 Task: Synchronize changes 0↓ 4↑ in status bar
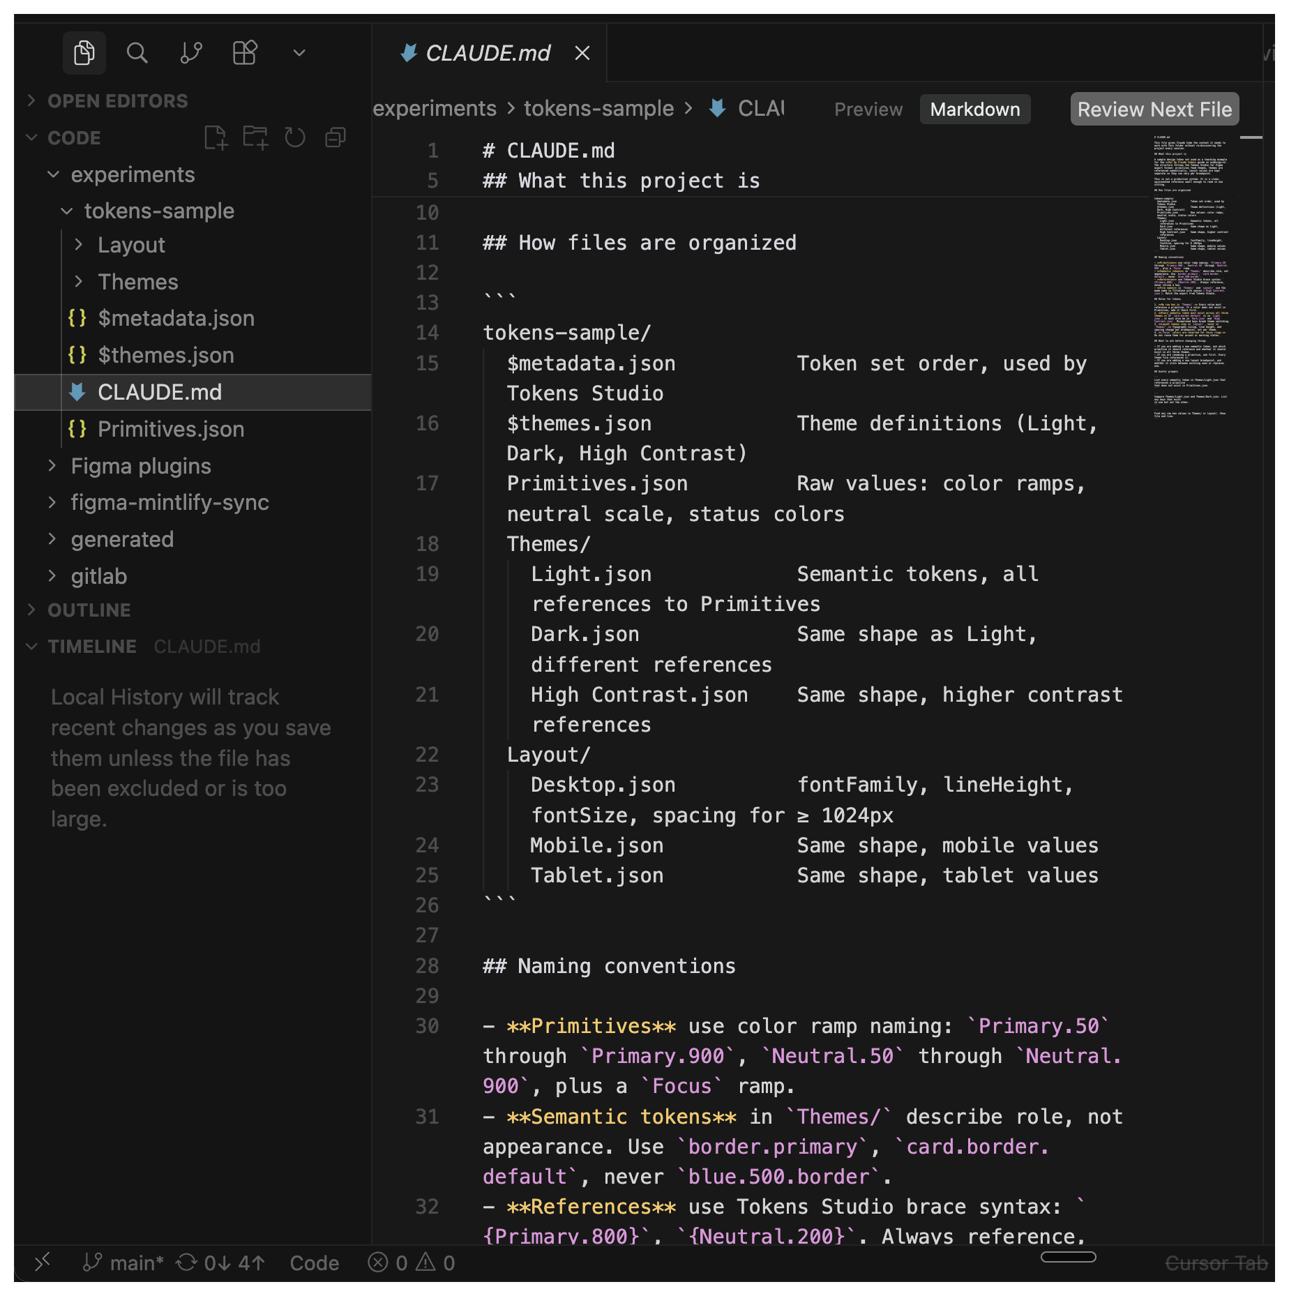(220, 1263)
